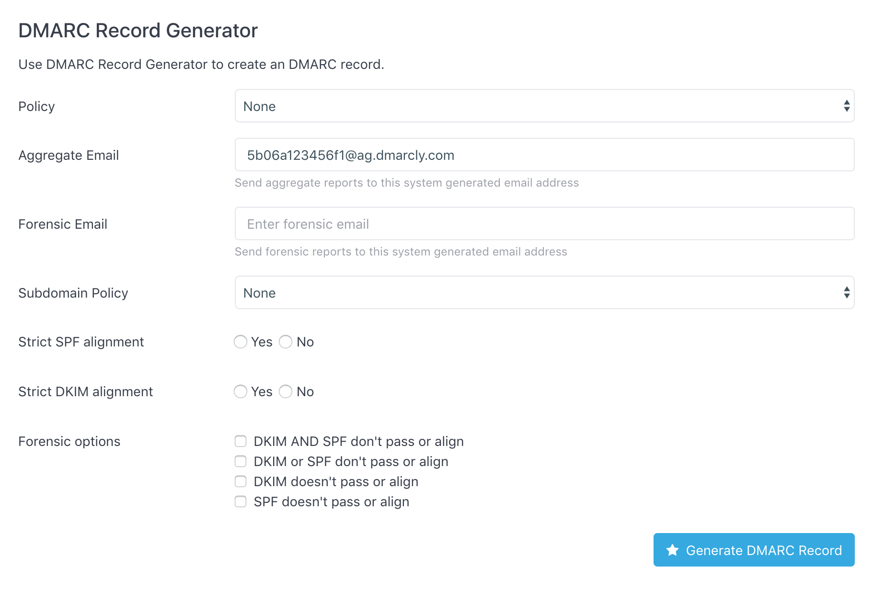Check DKIM or SPF don't pass option
This screenshot has width=873, height=601.
click(x=241, y=461)
